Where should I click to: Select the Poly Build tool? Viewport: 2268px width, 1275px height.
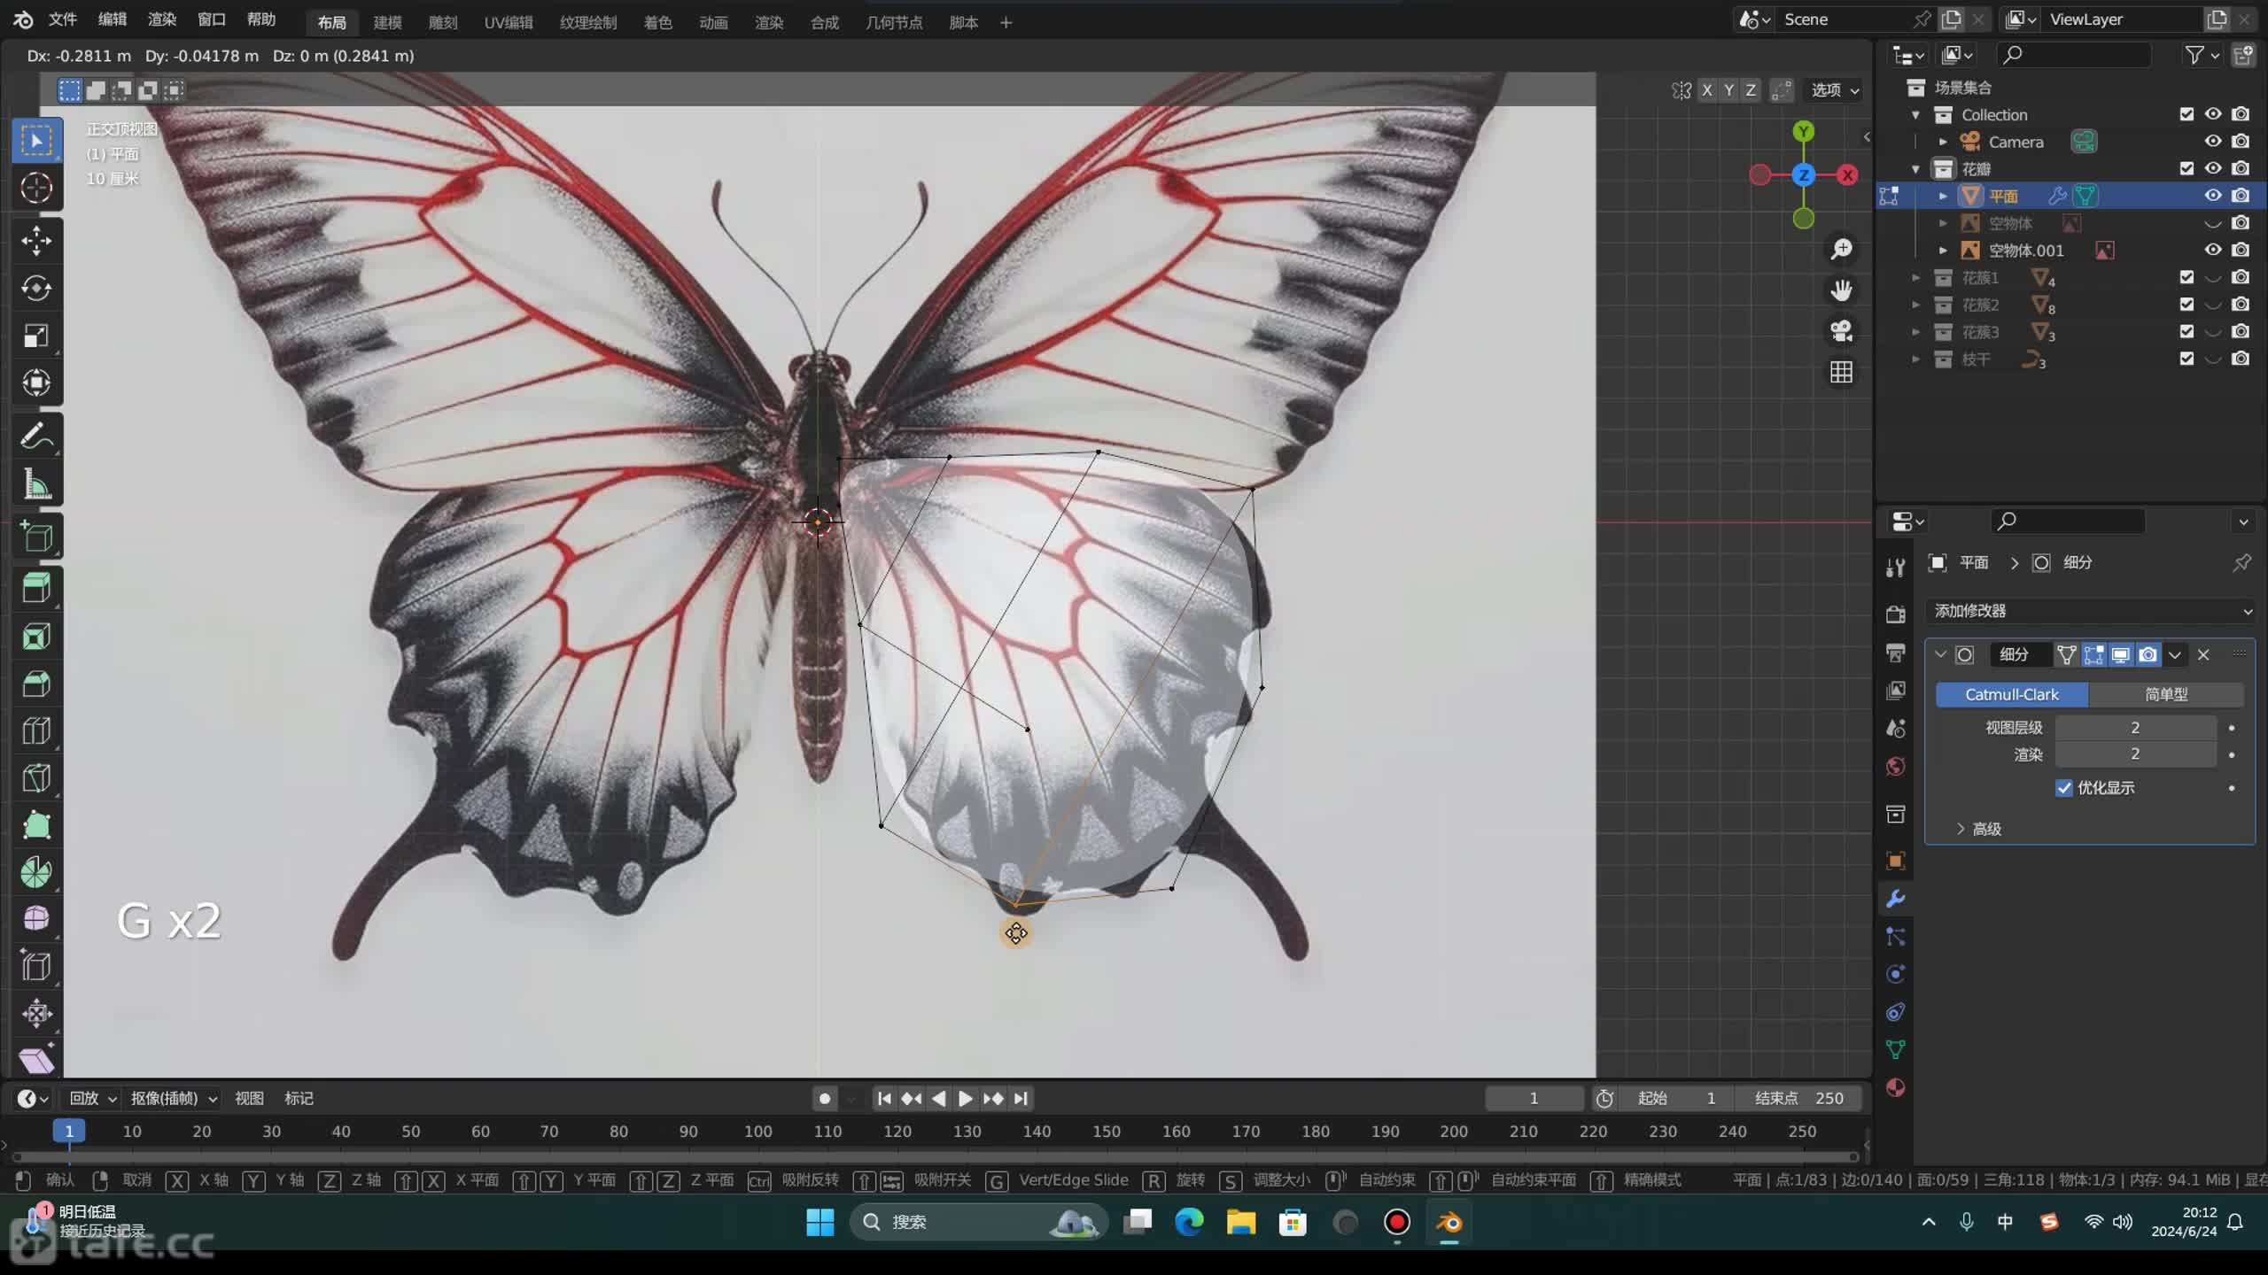(x=36, y=825)
